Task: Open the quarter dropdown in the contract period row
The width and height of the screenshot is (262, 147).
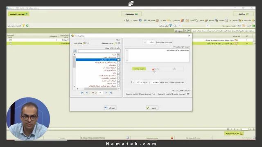Action: pyautogui.click(x=150, y=82)
